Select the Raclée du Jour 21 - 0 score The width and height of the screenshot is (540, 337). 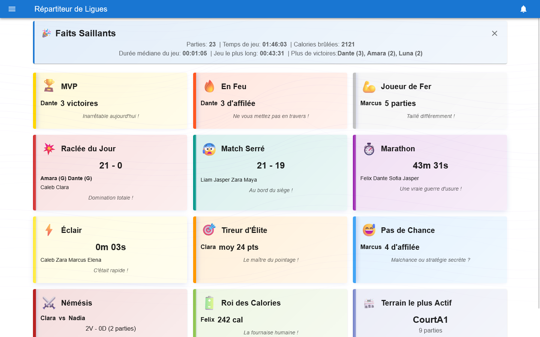(x=111, y=166)
